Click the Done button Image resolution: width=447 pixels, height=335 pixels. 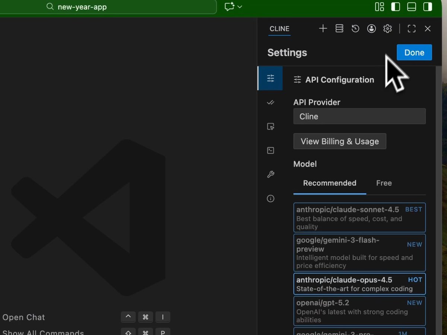click(x=414, y=52)
